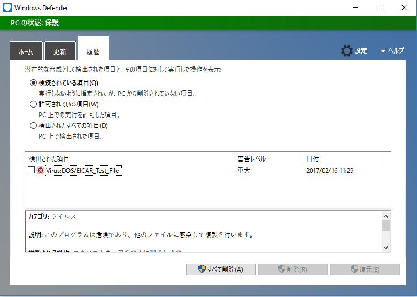Sort by 検出された項目 column header
This screenshot has height=297, width=417.
(128, 159)
